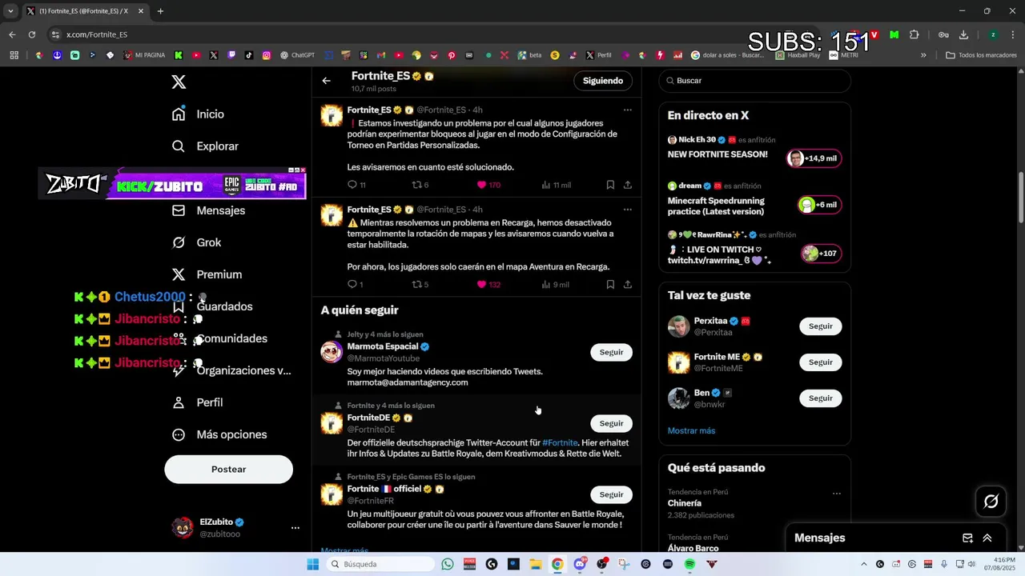Share the torneo bloqueos tweet

click(628, 185)
